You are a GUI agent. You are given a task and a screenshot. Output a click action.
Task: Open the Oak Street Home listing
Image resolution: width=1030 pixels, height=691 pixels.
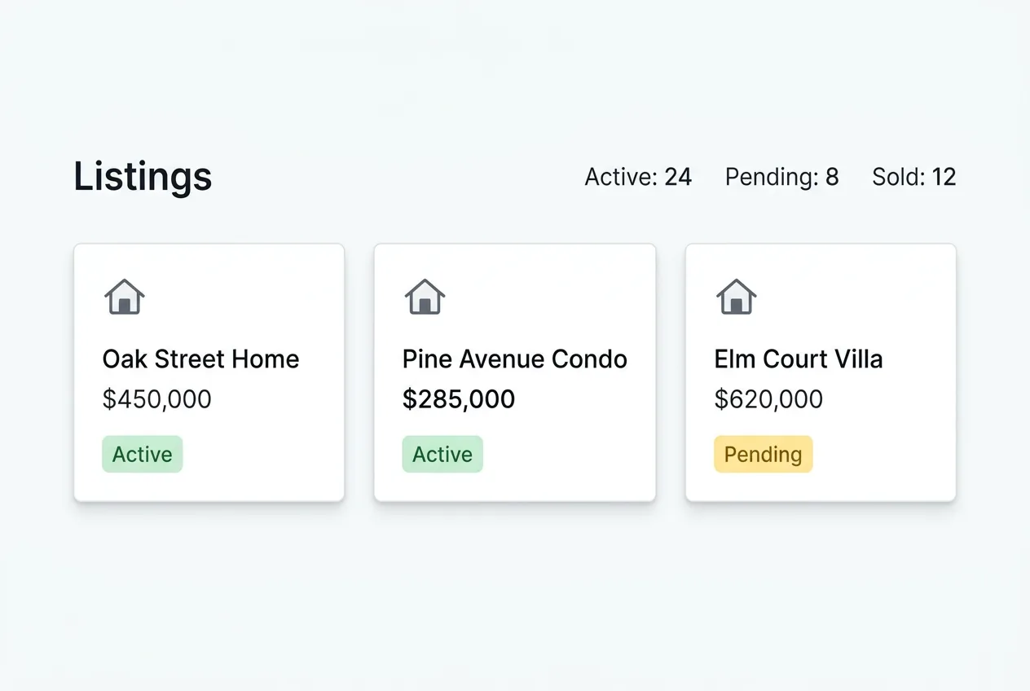coord(209,371)
